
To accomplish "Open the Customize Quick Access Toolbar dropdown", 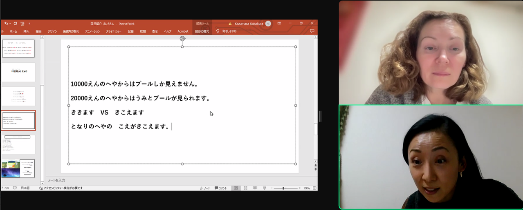I will [x=29, y=24].
